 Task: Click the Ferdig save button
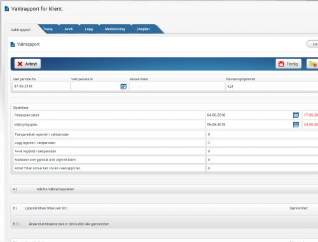point(289,64)
